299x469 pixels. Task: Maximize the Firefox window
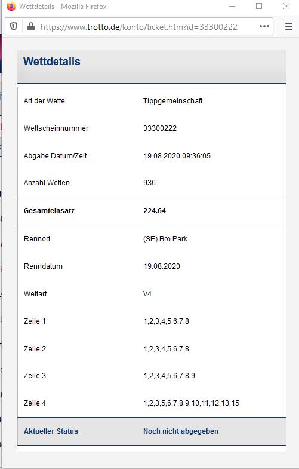[x=259, y=7]
